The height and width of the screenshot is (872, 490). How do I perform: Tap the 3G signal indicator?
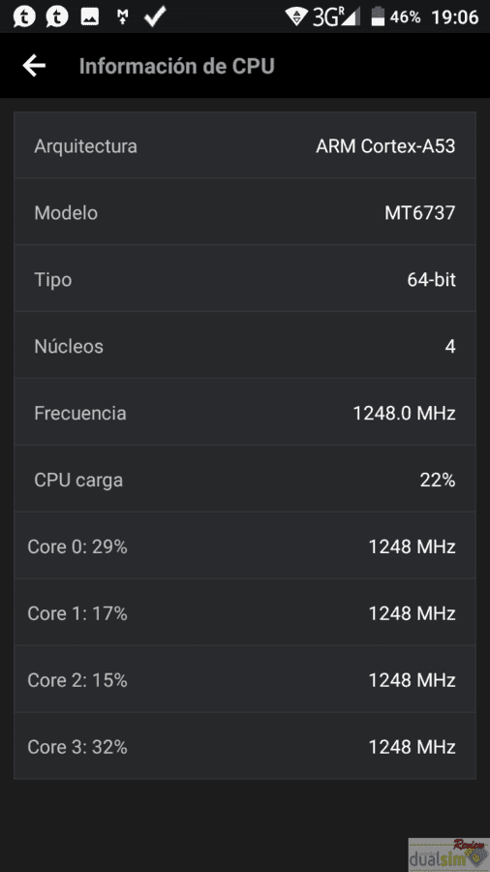[336, 16]
